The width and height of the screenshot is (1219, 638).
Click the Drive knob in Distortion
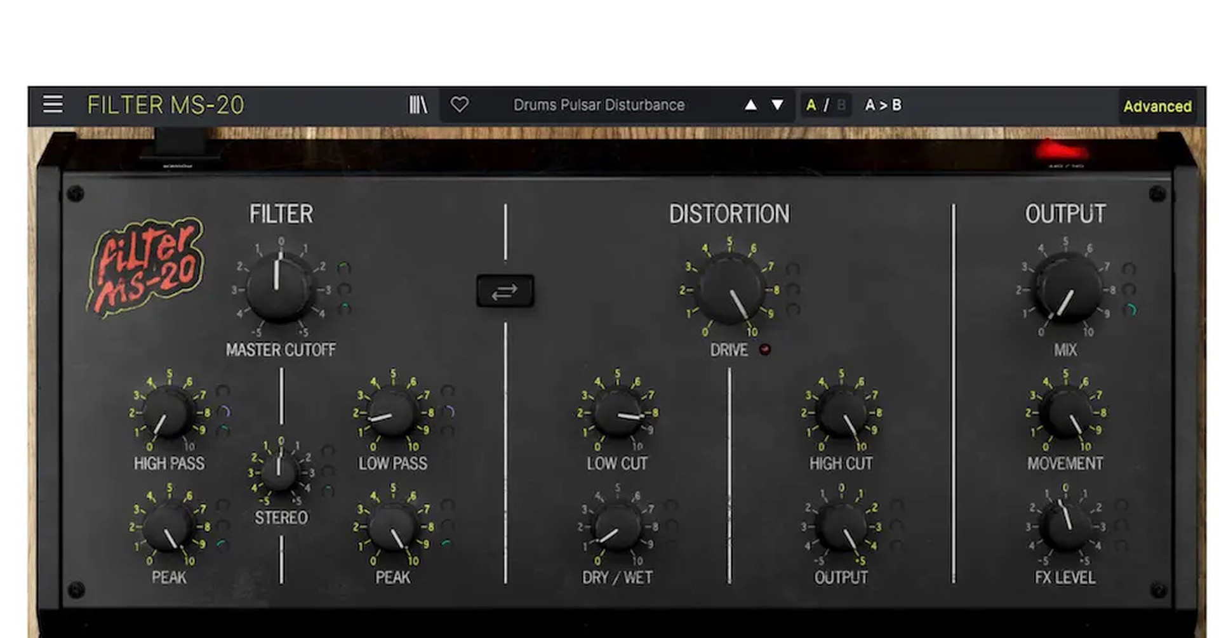click(729, 289)
